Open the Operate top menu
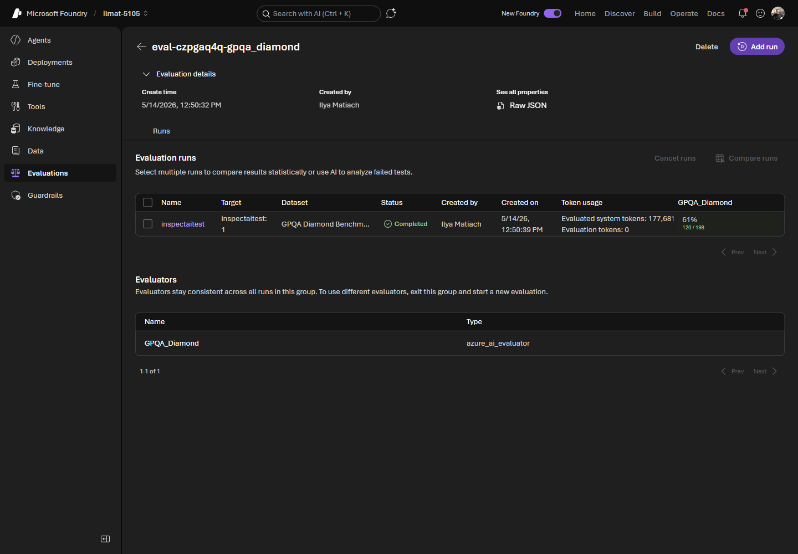Screen dimensions: 798x554 pos(684,13)
